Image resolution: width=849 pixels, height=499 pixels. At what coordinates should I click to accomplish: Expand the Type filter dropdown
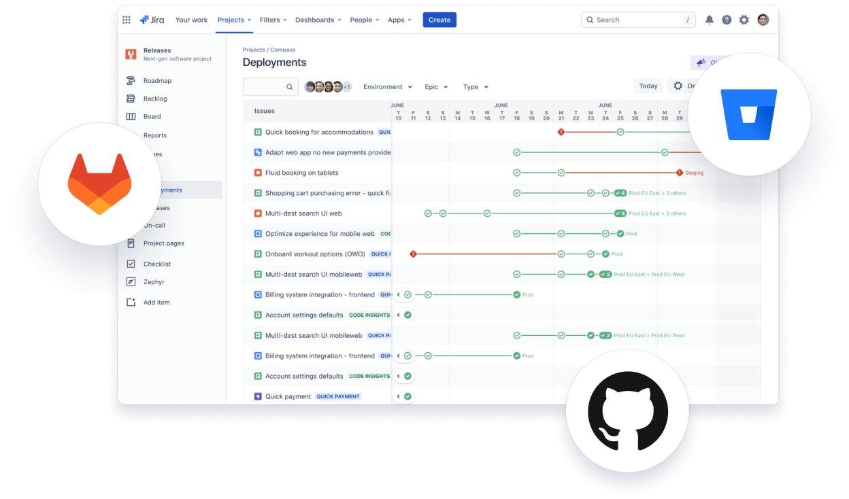pos(476,86)
